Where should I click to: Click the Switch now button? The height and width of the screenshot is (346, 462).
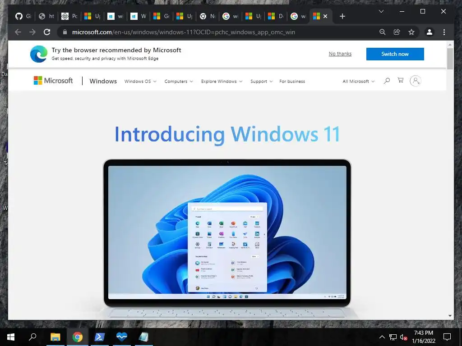pos(395,54)
